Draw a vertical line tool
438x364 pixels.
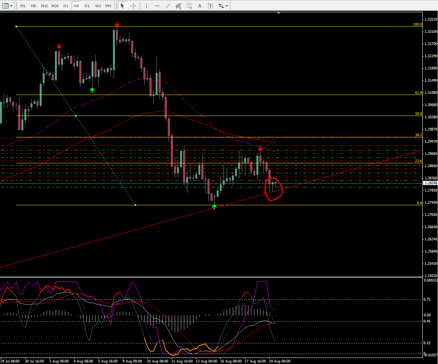tap(146, 6)
